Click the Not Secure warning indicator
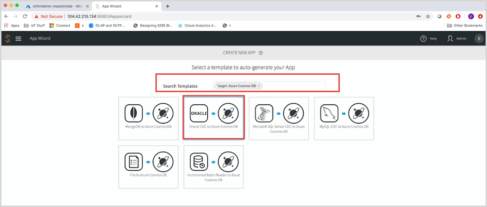This screenshot has width=487, height=207. tap(48, 16)
